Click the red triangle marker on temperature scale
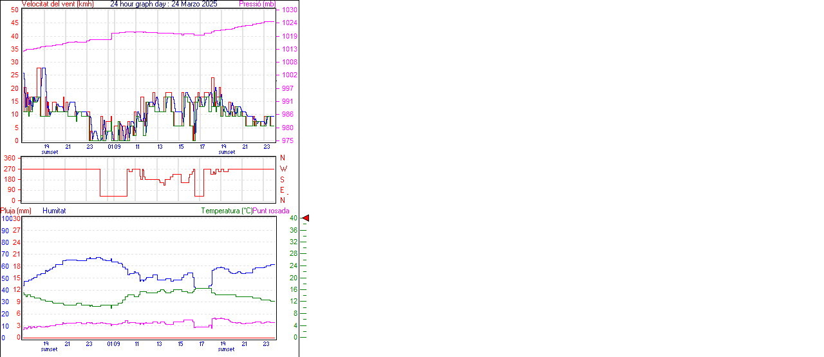The height and width of the screenshot is (357, 824). pos(306,218)
